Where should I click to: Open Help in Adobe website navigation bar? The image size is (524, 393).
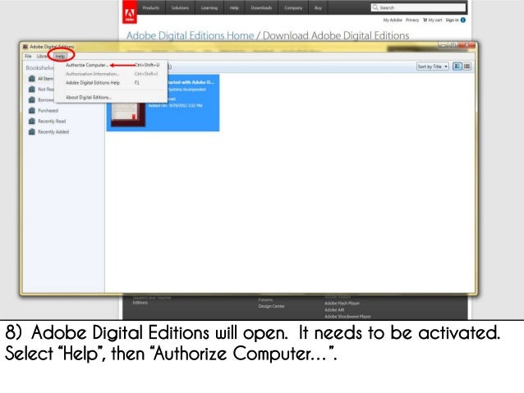(234, 7)
